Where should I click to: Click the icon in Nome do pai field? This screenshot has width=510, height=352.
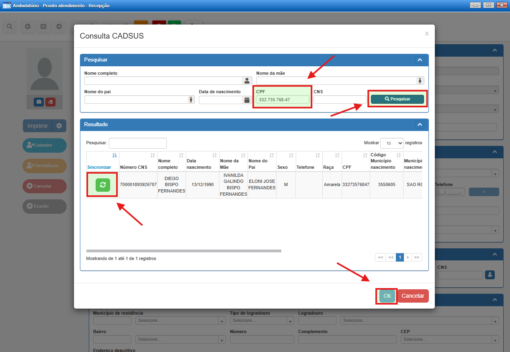190,100
